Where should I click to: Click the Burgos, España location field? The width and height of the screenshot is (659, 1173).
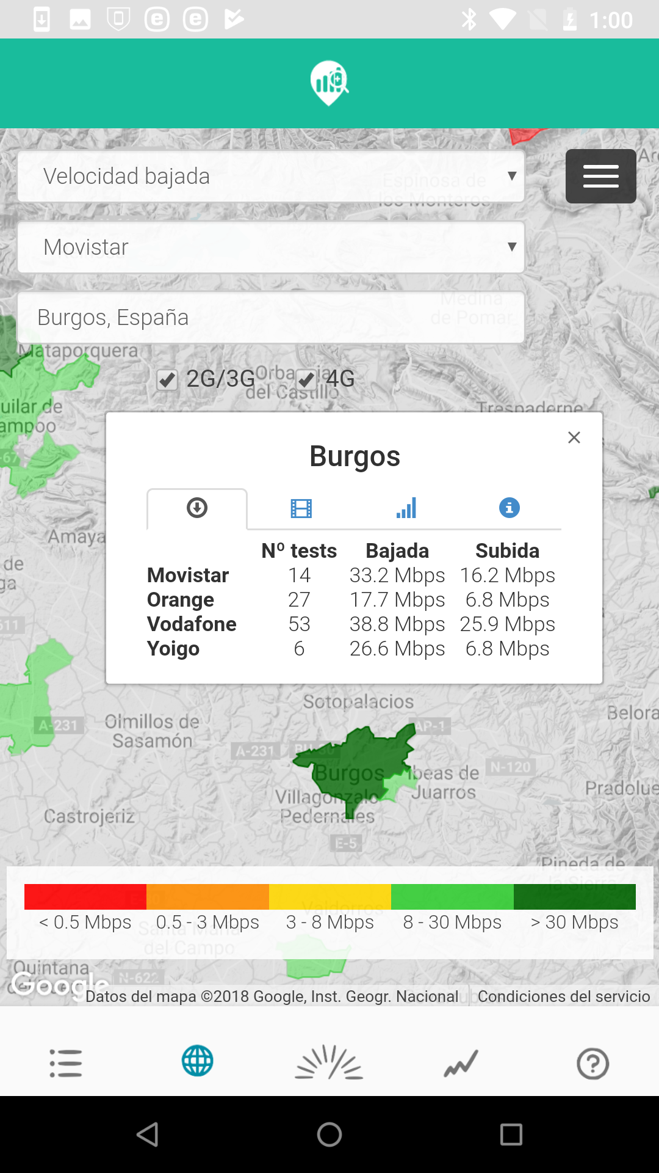pos(271,318)
